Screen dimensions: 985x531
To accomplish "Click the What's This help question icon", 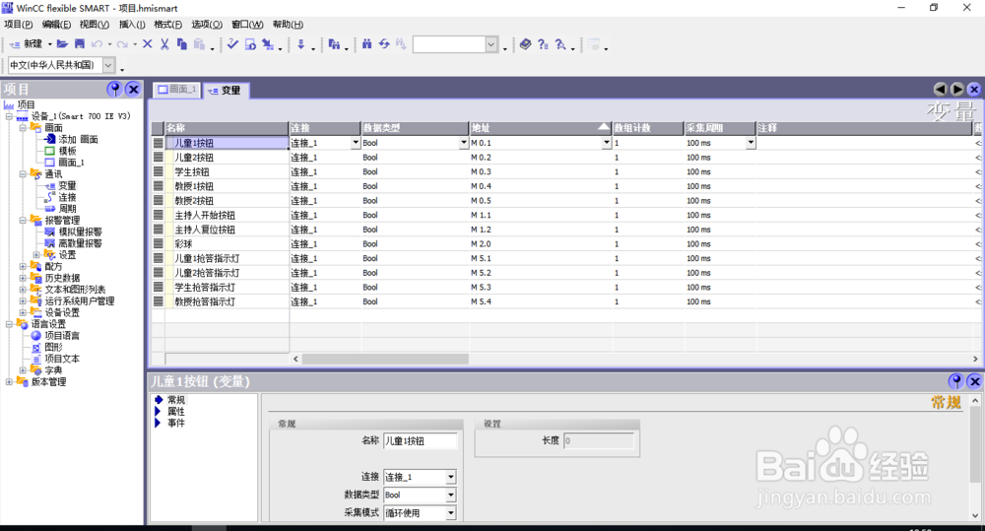I will (x=543, y=44).
